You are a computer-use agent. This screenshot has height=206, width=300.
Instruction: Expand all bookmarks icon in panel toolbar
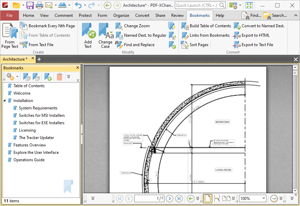coord(26,77)
